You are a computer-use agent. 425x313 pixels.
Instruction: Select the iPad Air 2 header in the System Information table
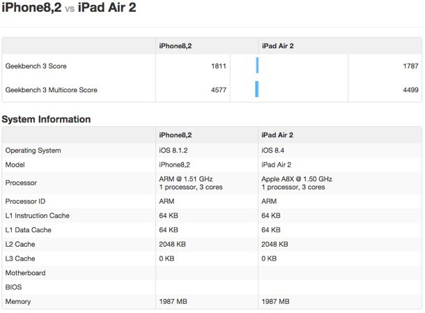click(277, 135)
